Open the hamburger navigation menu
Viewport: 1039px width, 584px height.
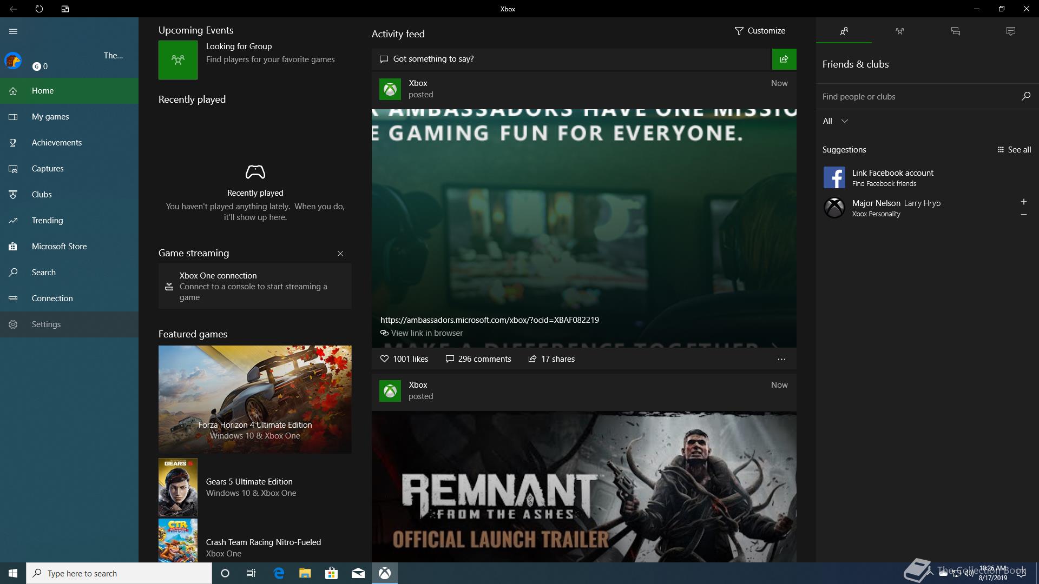tap(14, 31)
